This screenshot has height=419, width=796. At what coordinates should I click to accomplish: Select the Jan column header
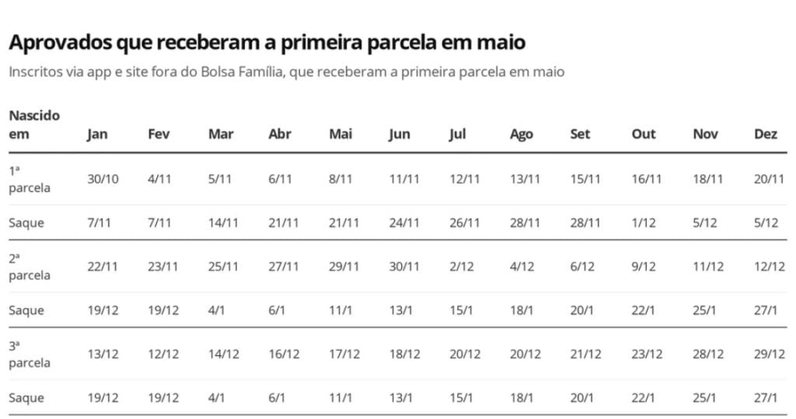point(97,134)
